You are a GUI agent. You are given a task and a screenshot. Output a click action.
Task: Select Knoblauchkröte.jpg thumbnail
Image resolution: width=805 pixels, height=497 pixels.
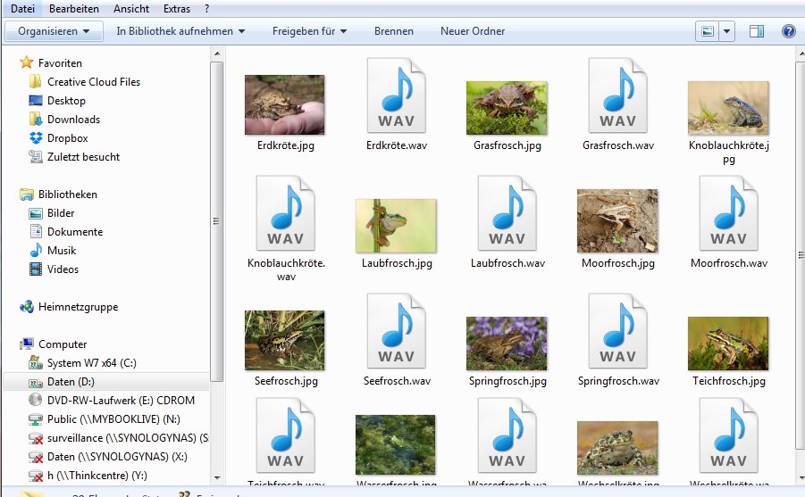pyautogui.click(x=728, y=108)
